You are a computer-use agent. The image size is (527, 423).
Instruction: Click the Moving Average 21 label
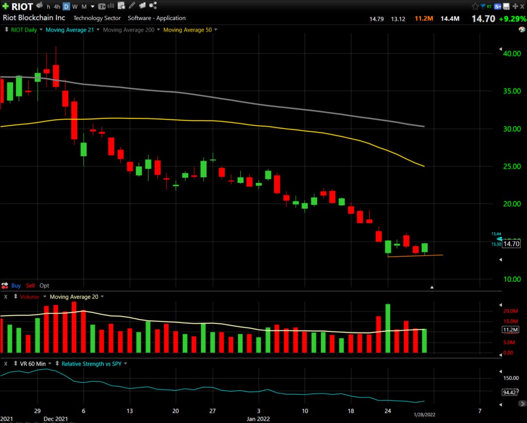coord(70,30)
